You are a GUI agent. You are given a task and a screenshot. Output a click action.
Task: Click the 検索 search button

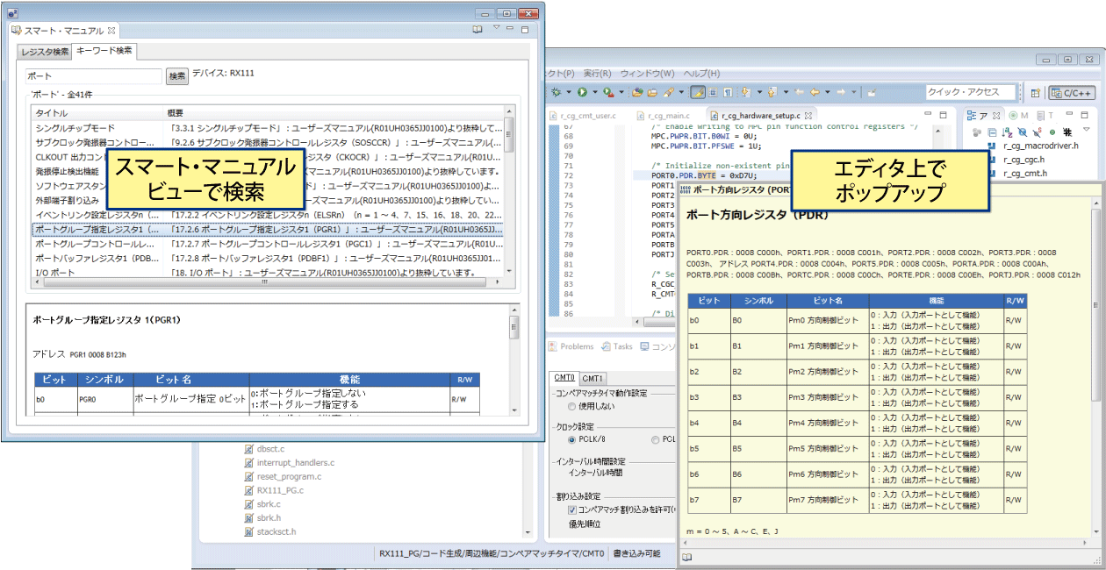point(177,76)
